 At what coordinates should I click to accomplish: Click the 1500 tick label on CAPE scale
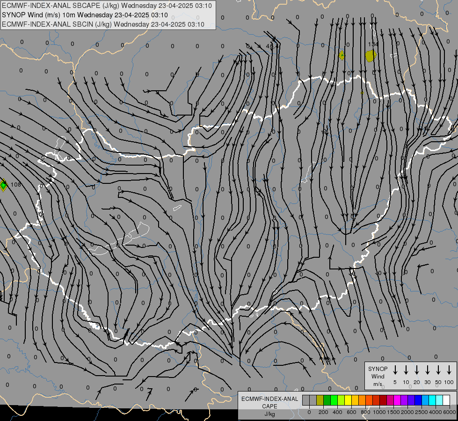coord(393,412)
